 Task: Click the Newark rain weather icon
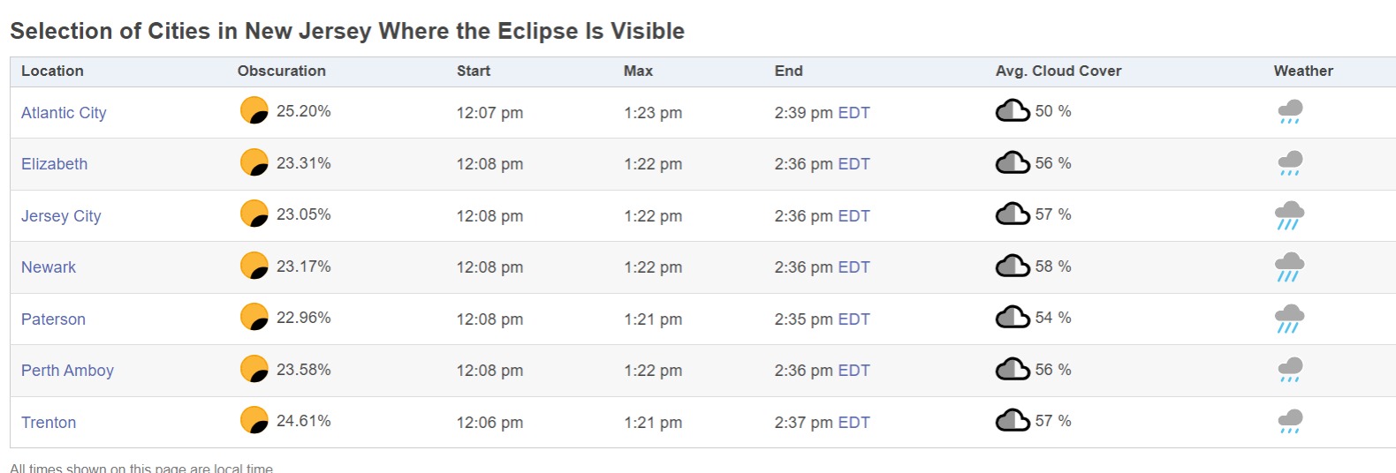(x=1289, y=267)
